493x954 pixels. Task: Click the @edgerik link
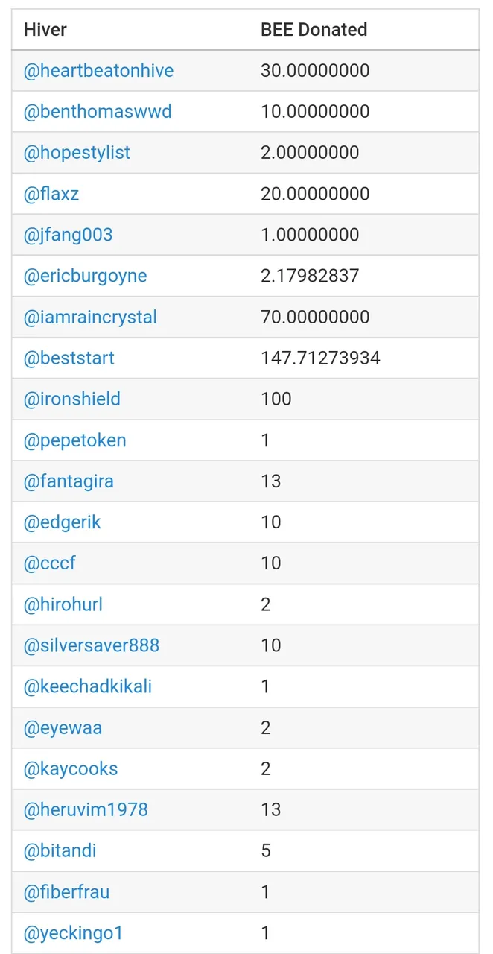63,522
